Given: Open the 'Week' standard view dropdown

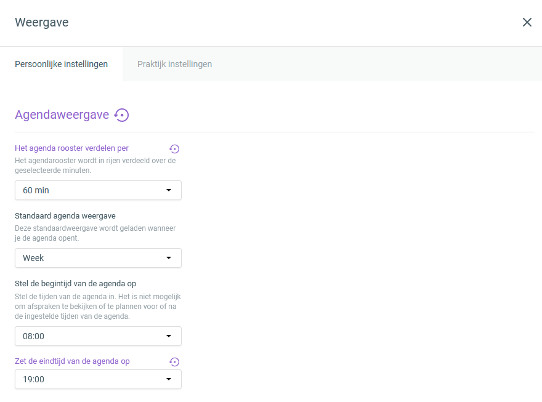Looking at the screenshot, I should click(x=98, y=258).
